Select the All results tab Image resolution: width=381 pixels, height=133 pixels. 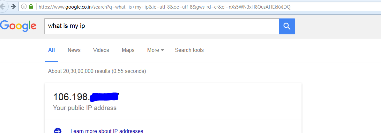coord(51,50)
